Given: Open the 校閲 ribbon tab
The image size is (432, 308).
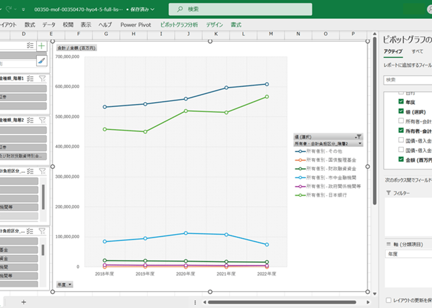Looking at the screenshot, I should coord(68,25).
